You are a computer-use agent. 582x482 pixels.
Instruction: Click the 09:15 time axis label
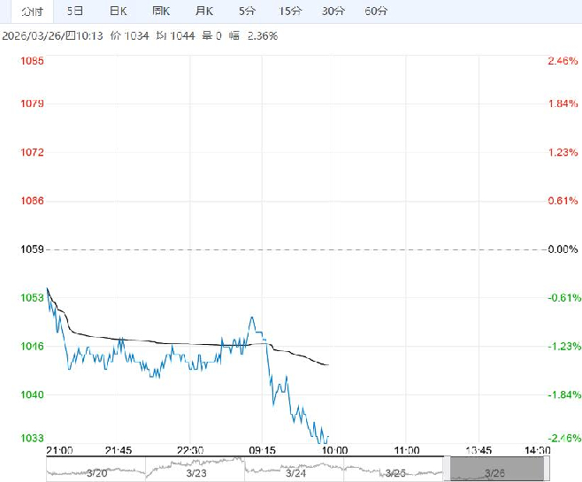click(x=262, y=450)
